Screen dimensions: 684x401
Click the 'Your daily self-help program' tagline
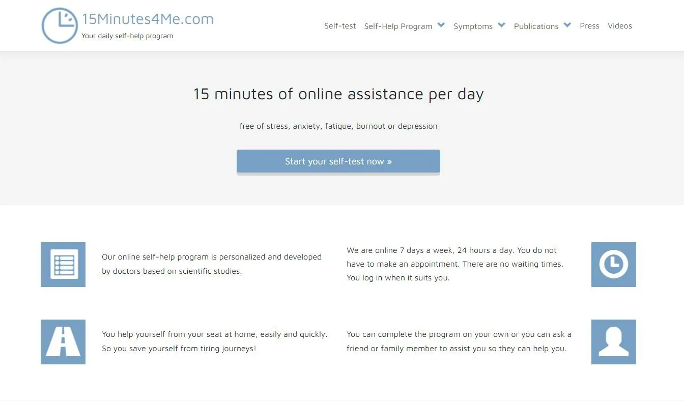tap(127, 36)
